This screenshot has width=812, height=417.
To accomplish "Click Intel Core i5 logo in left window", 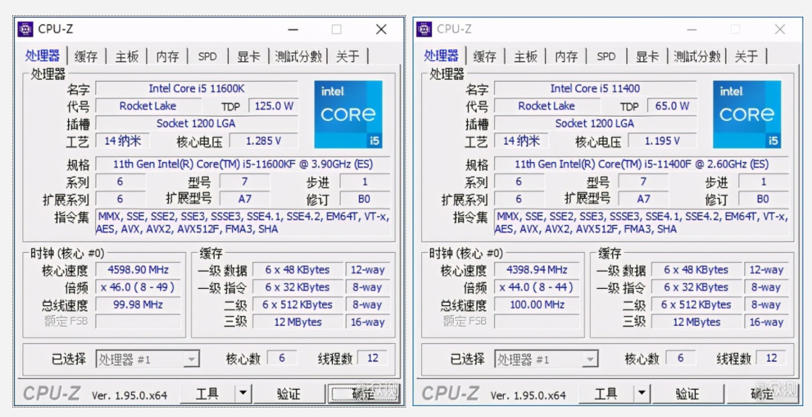I will tap(348, 114).
